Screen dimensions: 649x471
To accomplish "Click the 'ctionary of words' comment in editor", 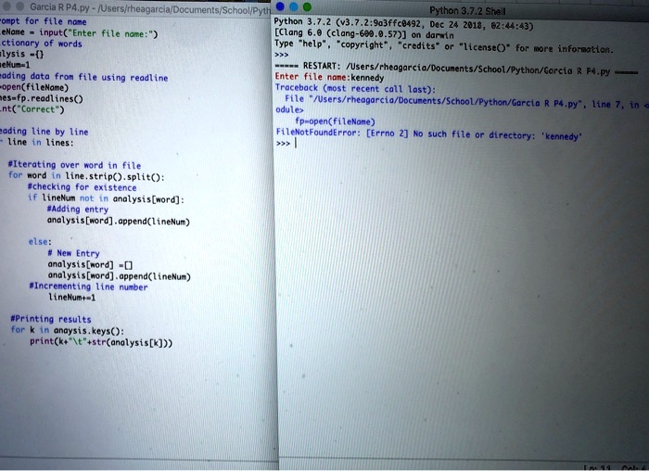I will [x=41, y=44].
